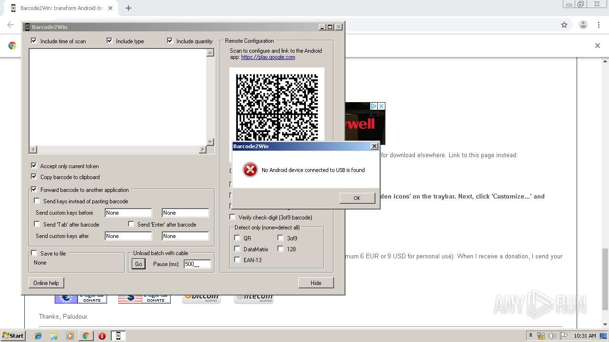Toggle 'Forward barcode to another application'
609x342 pixels.
click(34, 190)
